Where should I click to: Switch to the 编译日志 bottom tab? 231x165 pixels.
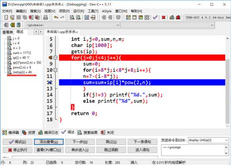point(48,133)
